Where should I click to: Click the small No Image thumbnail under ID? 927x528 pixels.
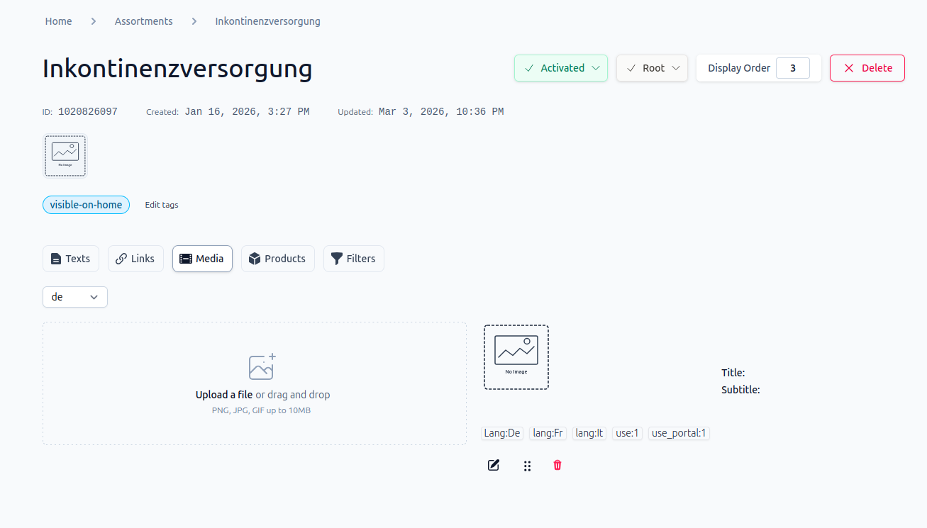[x=65, y=156]
